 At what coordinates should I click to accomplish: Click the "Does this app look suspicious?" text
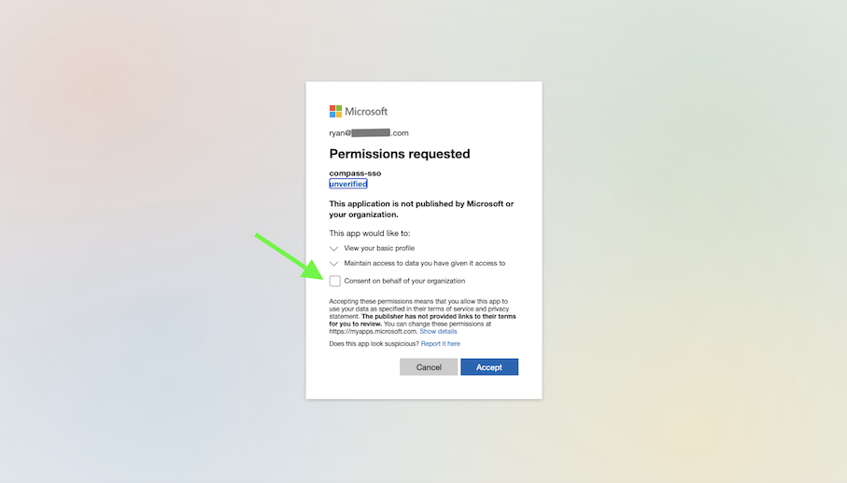click(374, 344)
